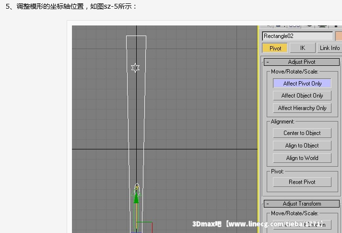This screenshot has height=233, width=342.
Task: Click the Align to World button
Action: (x=302, y=158)
